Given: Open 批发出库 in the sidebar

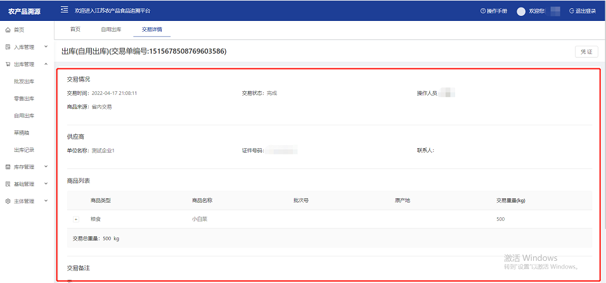Looking at the screenshot, I should tap(24, 81).
